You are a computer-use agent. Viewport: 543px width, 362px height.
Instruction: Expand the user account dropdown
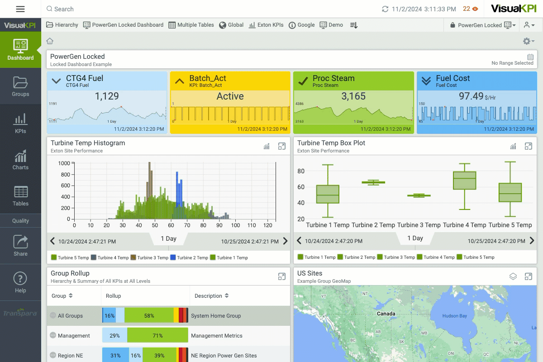tap(529, 25)
